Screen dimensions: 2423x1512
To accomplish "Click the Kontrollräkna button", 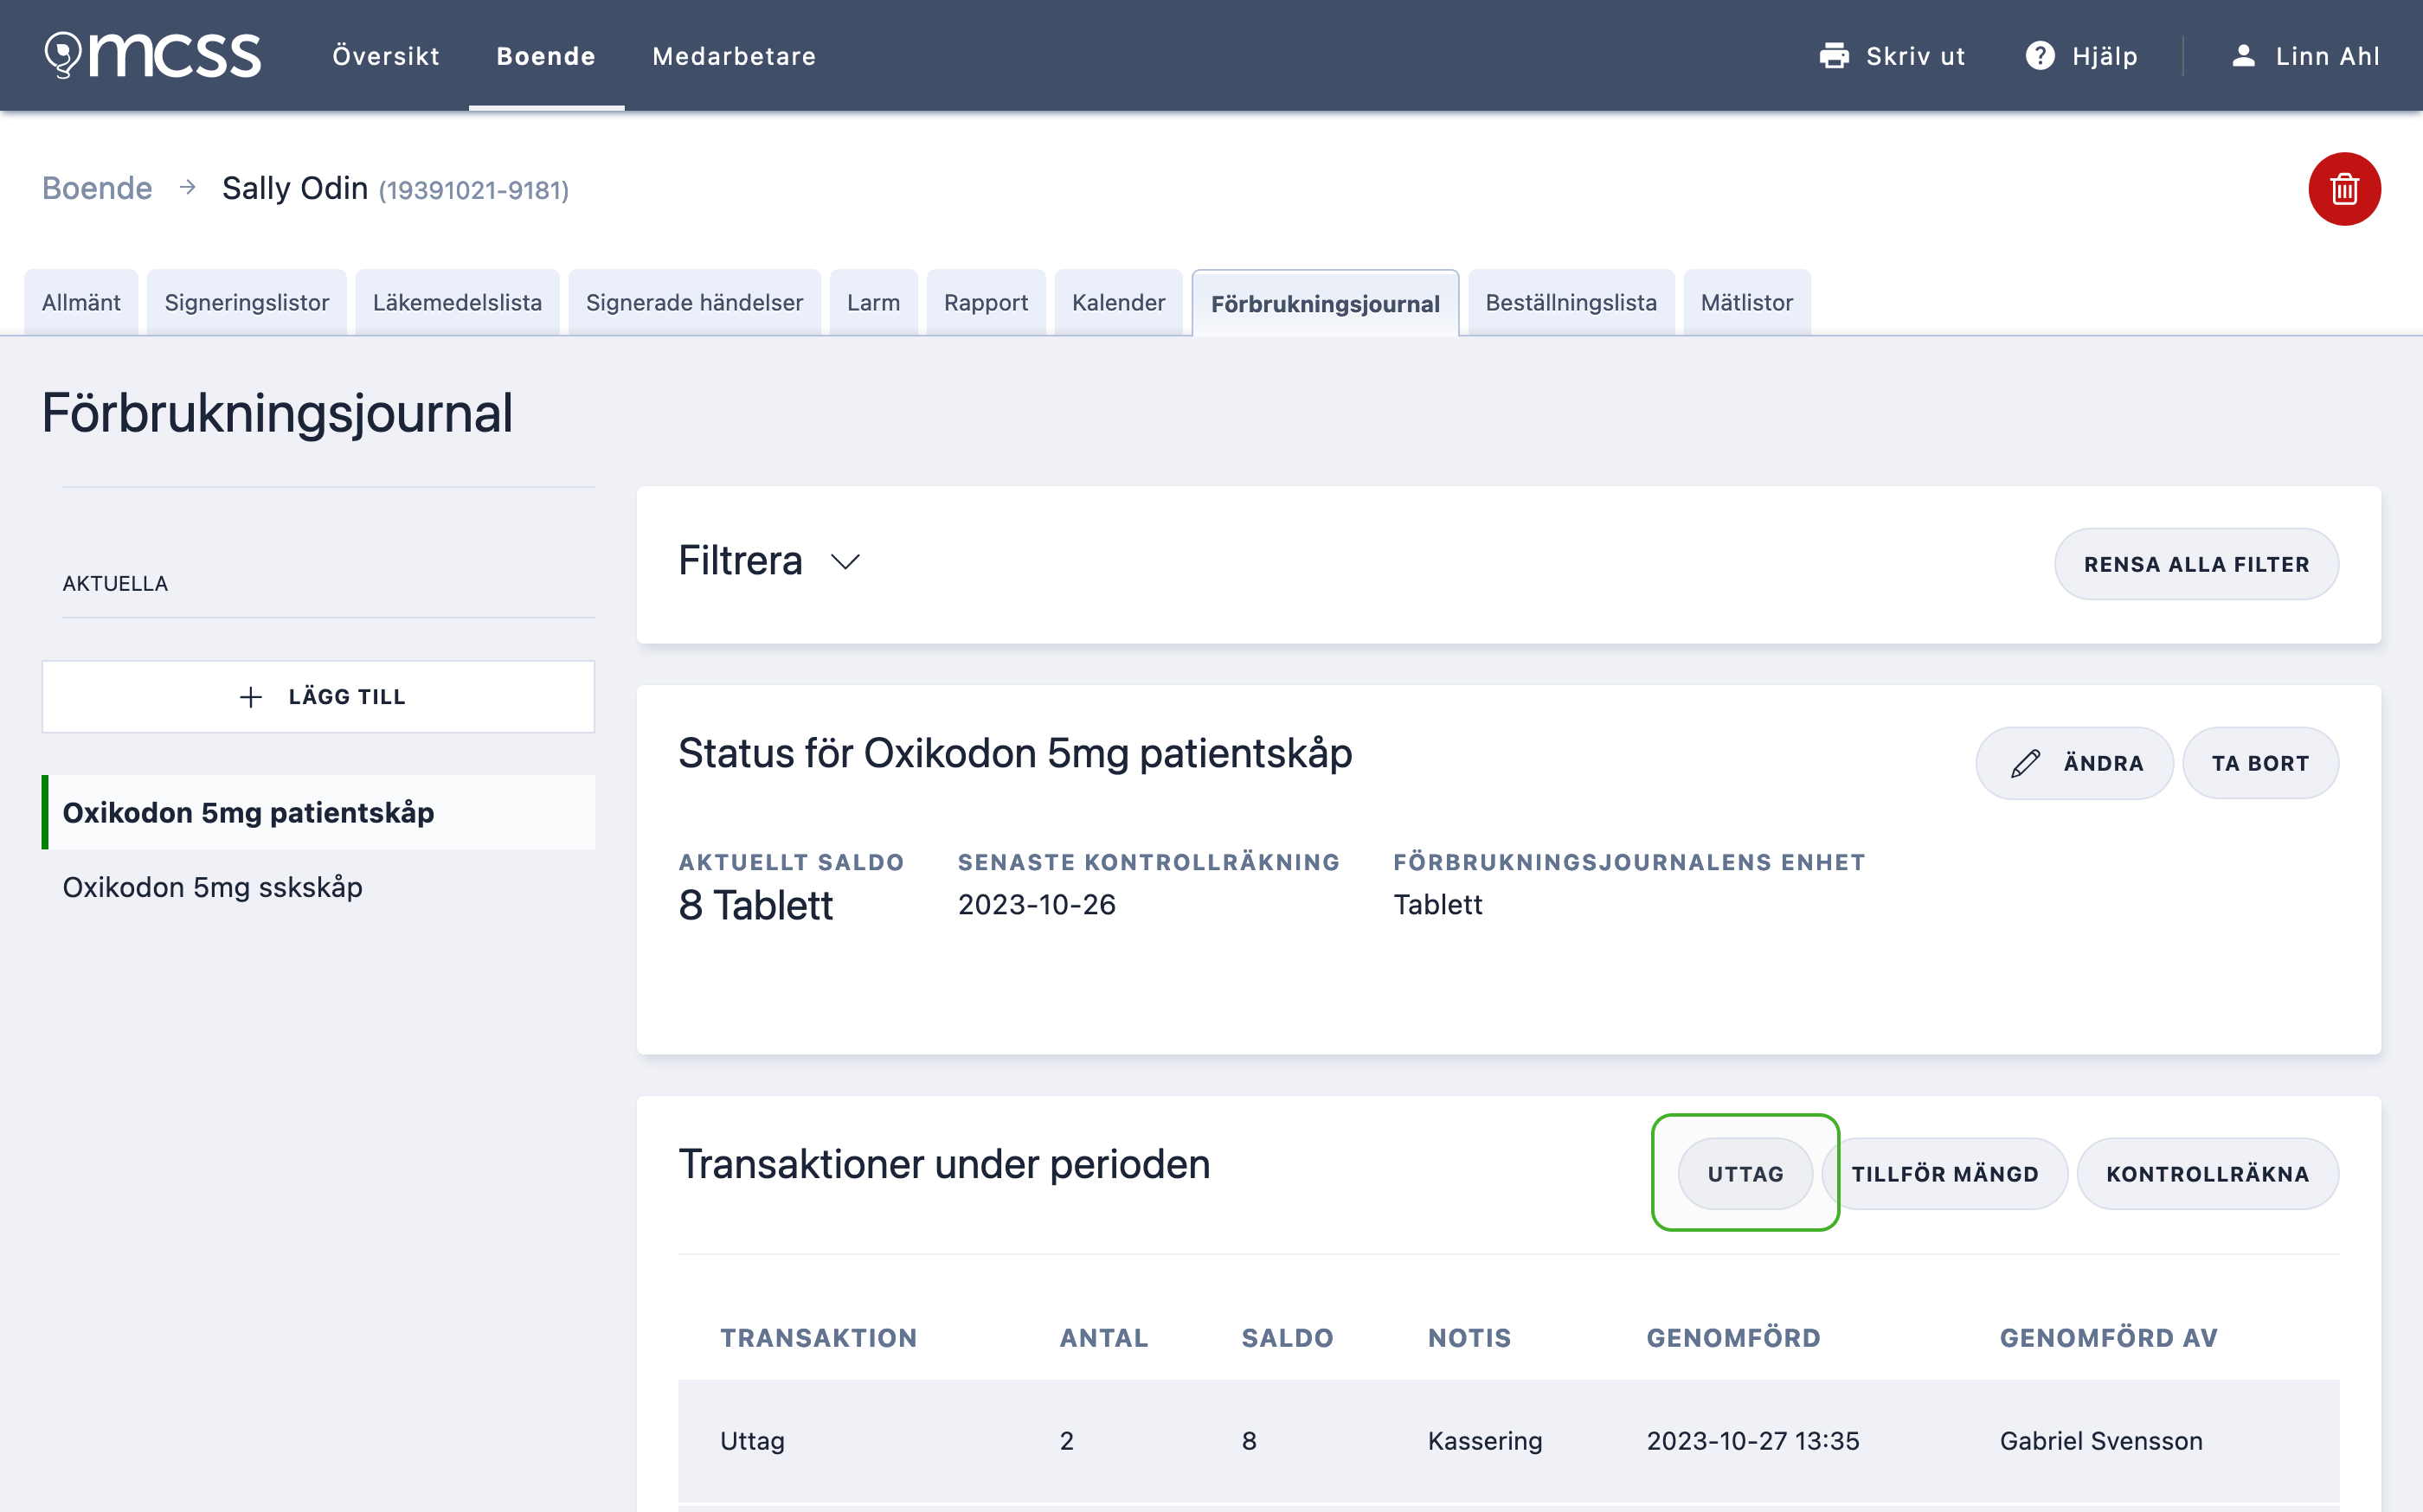I will [2207, 1174].
